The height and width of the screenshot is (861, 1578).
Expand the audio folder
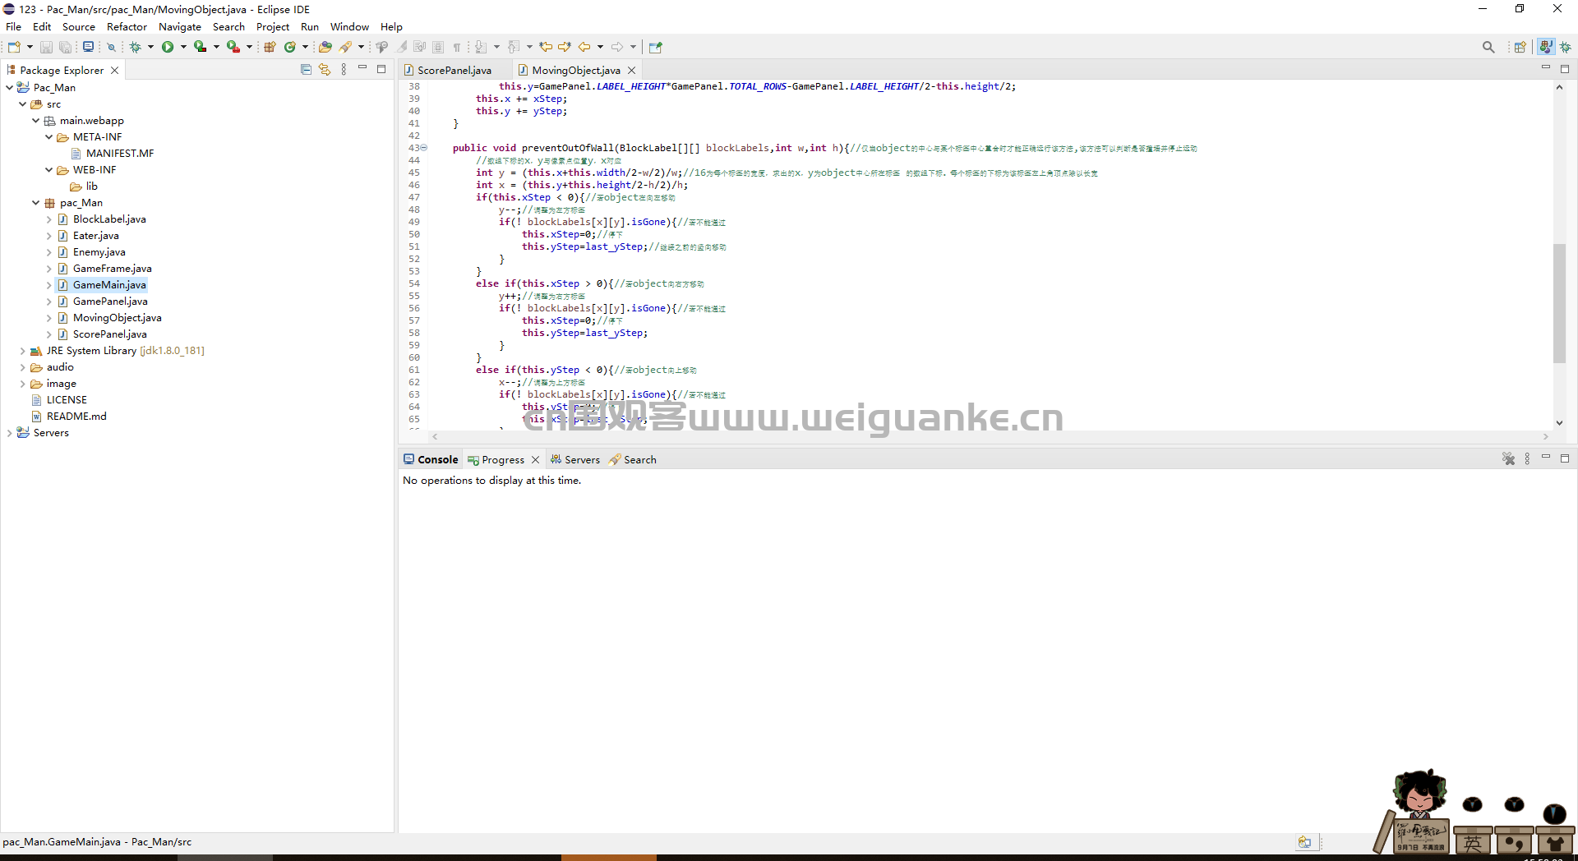point(22,366)
